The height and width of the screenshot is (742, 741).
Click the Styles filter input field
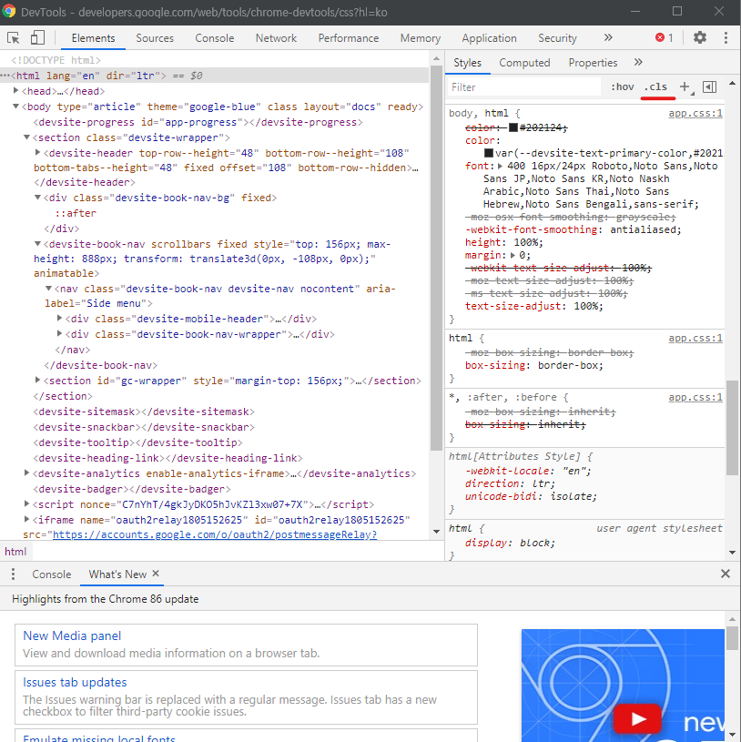pyautogui.click(x=523, y=87)
